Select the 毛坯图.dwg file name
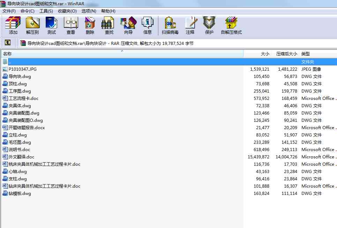Image resolution: width=337 pixels, height=228 pixels. 20,142
